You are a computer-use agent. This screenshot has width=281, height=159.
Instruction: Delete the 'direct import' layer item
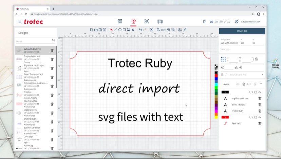tap(260, 105)
